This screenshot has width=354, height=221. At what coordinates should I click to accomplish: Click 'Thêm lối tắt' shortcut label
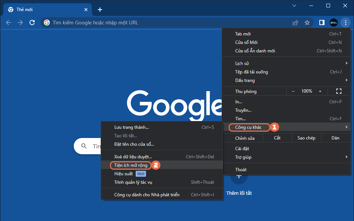coord(239,193)
